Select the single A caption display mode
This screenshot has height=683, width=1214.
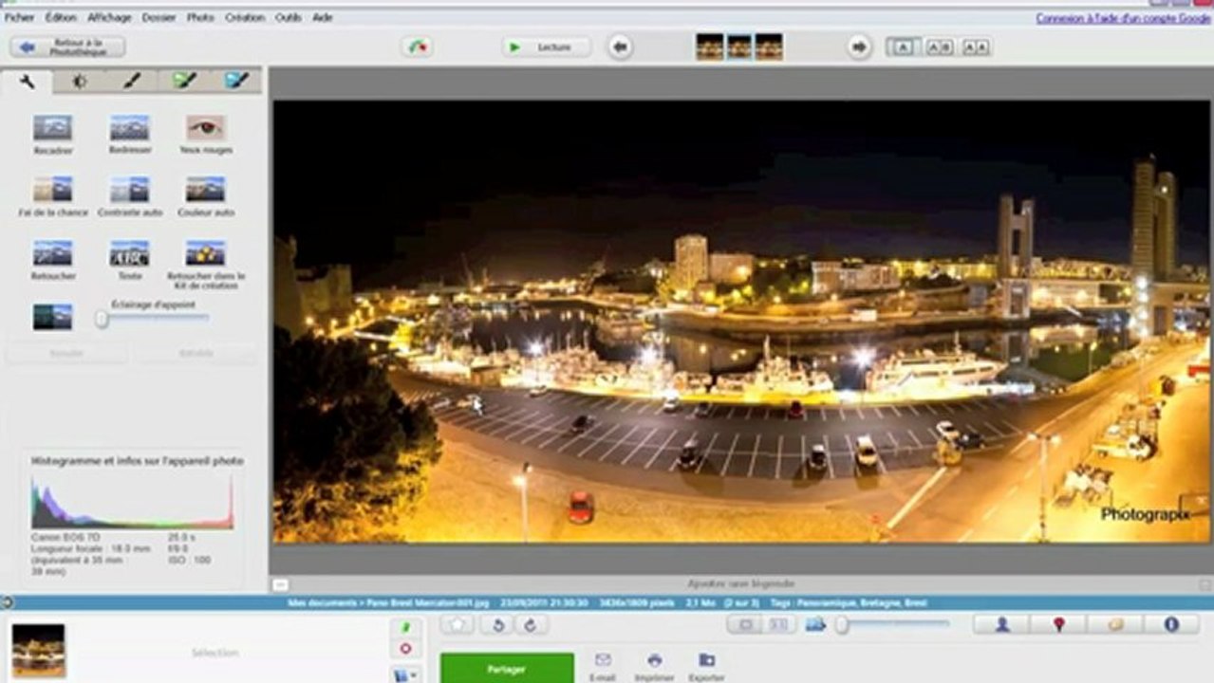tap(903, 46)
